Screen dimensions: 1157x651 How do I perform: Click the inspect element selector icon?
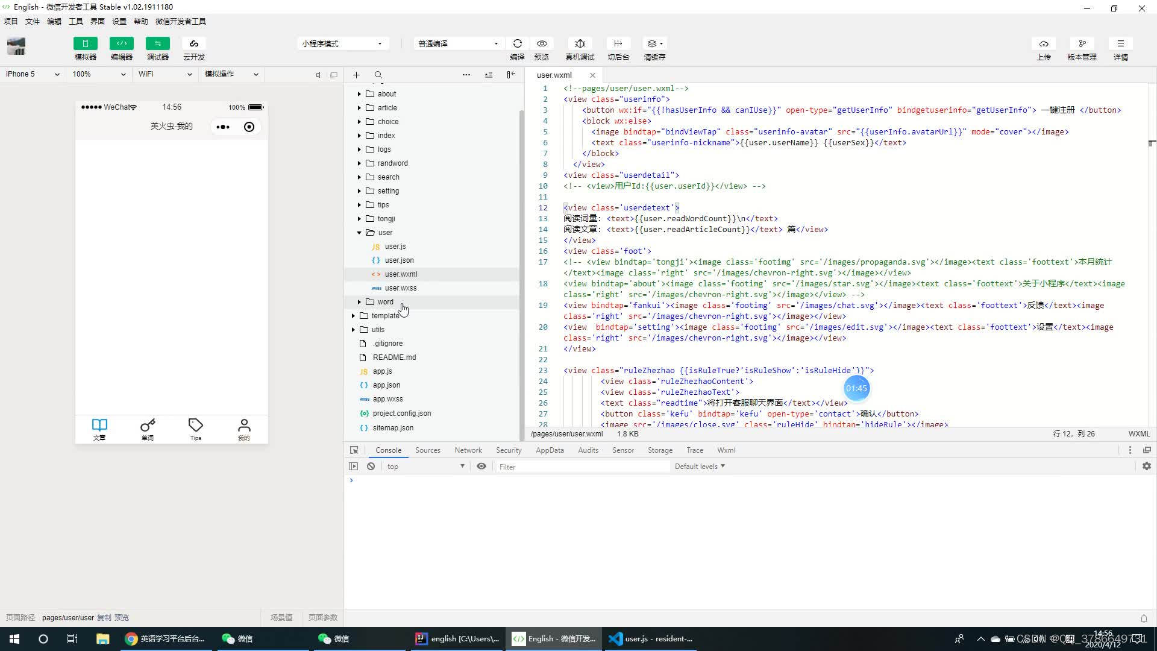coord(354,450)
